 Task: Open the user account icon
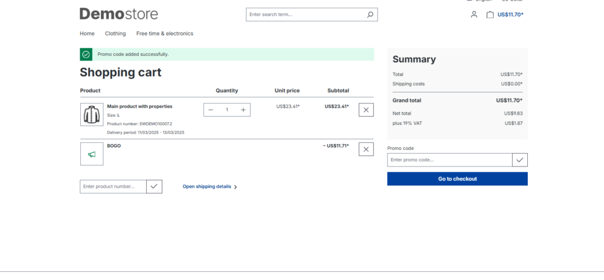coord(474,15)
